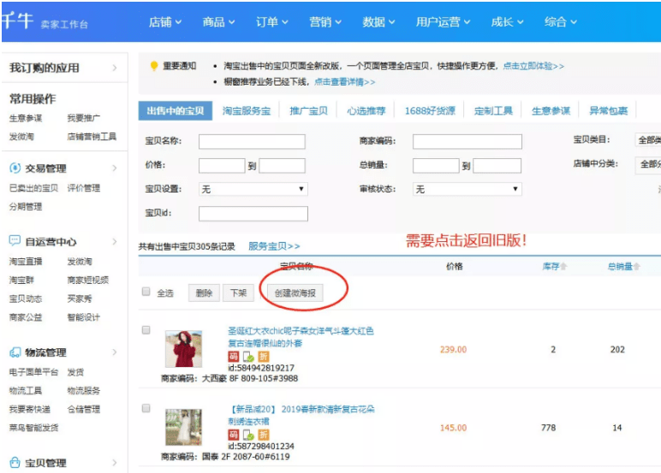661x473 pixels.
Task: Click the 千牛 logo
Action: pos(17,21)
